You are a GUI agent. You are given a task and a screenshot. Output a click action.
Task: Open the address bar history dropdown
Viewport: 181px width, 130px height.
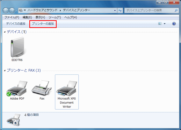coord(115,10)
